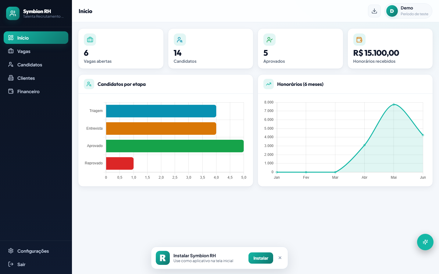Click the Abr data point on line chart
The height and width of the screenshot is (274, 439).
(365, 145)
